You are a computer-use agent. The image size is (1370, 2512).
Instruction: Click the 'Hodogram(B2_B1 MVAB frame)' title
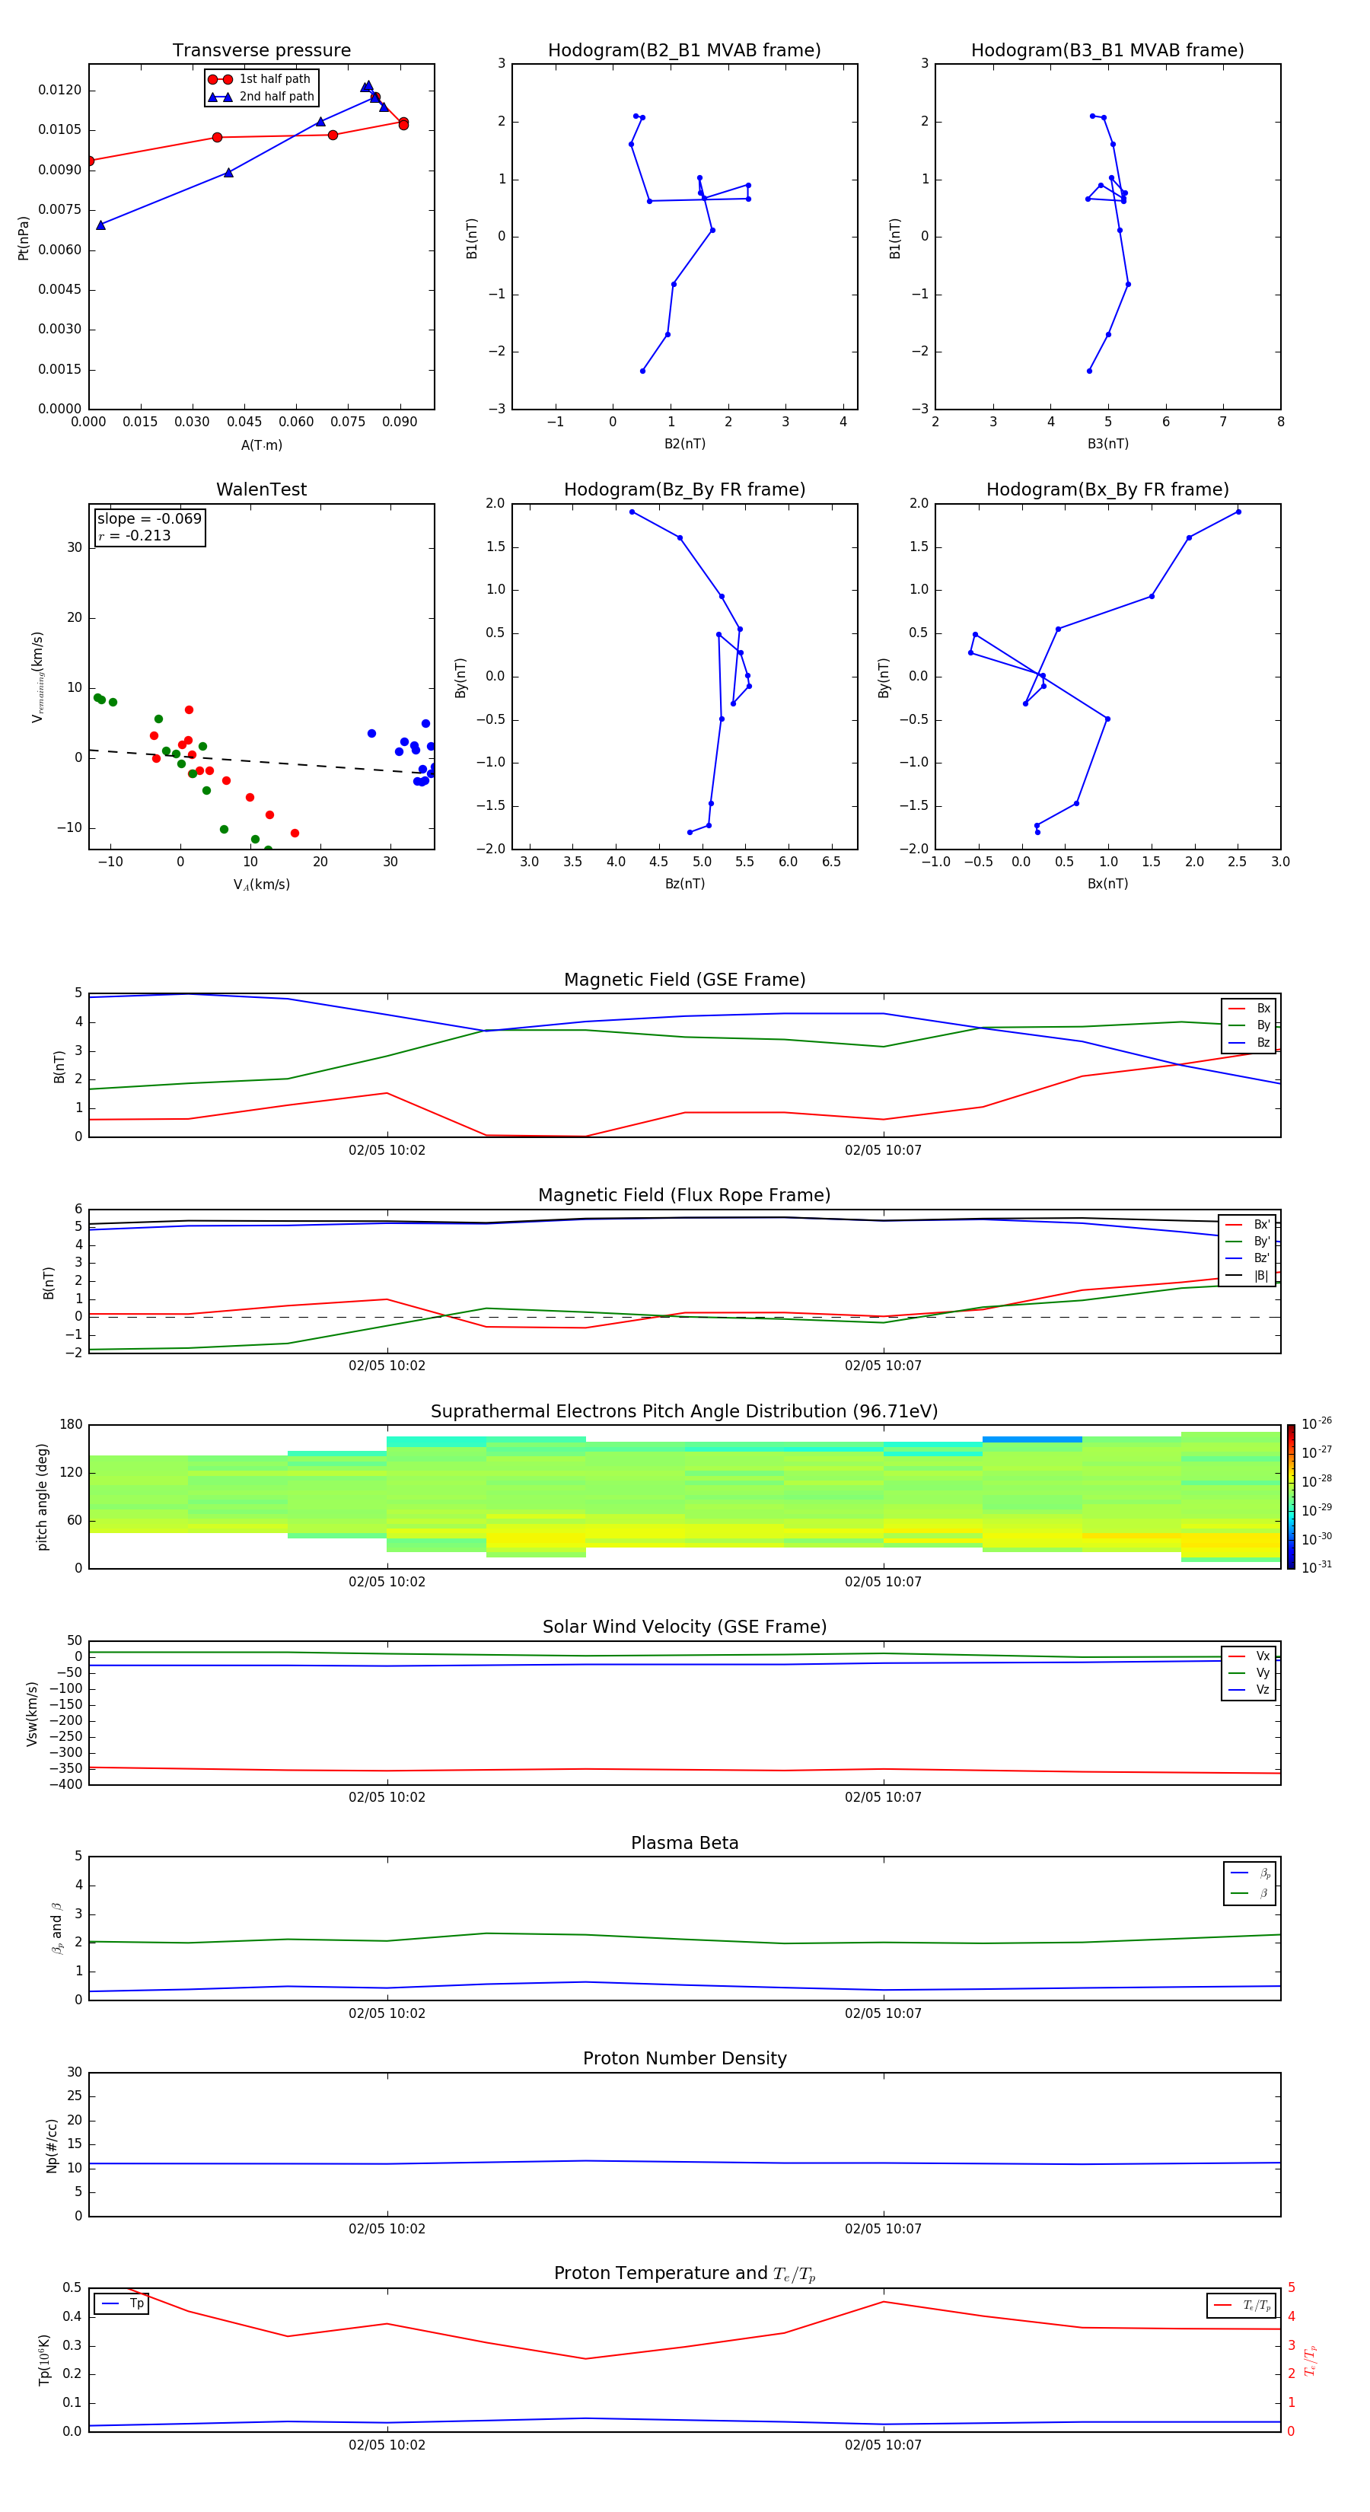pos(684,51)
